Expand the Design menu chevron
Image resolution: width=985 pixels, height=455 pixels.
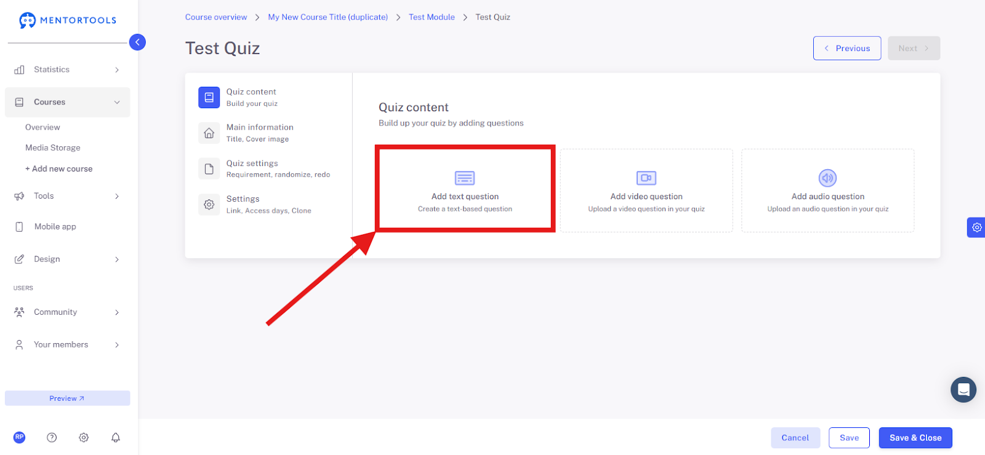point(117,259)
